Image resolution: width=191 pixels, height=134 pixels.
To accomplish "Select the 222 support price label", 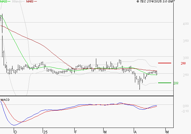I will click(176, 83).
